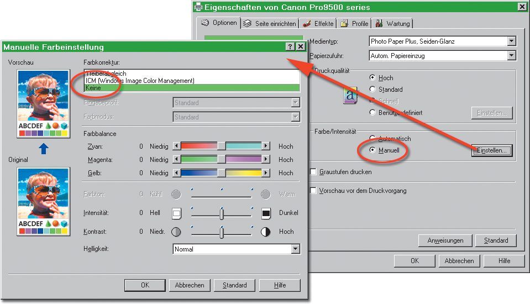The image size is (530, 304).
Task: Select Manuell in Farbe/Intensität
Action: point(372,150)
